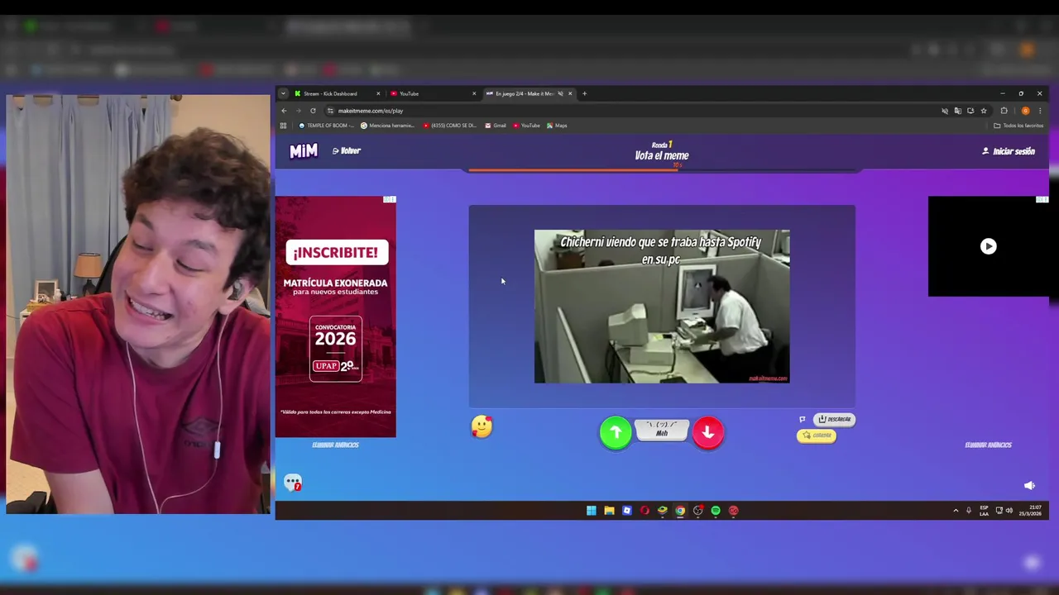Change ESP LAA keyboard language
1059x595 pixels.
984,511
